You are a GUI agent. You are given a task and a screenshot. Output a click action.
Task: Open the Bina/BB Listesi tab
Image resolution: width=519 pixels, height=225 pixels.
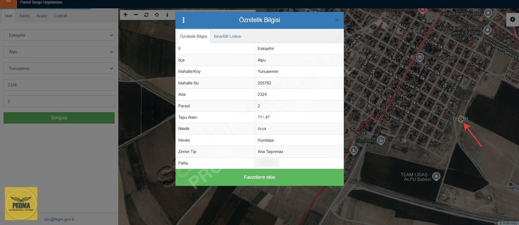pyautogui.click(x=227, y=36)
